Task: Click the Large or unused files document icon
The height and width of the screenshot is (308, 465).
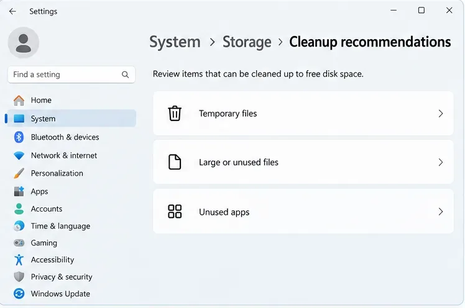Action: [x=175, y=162]
